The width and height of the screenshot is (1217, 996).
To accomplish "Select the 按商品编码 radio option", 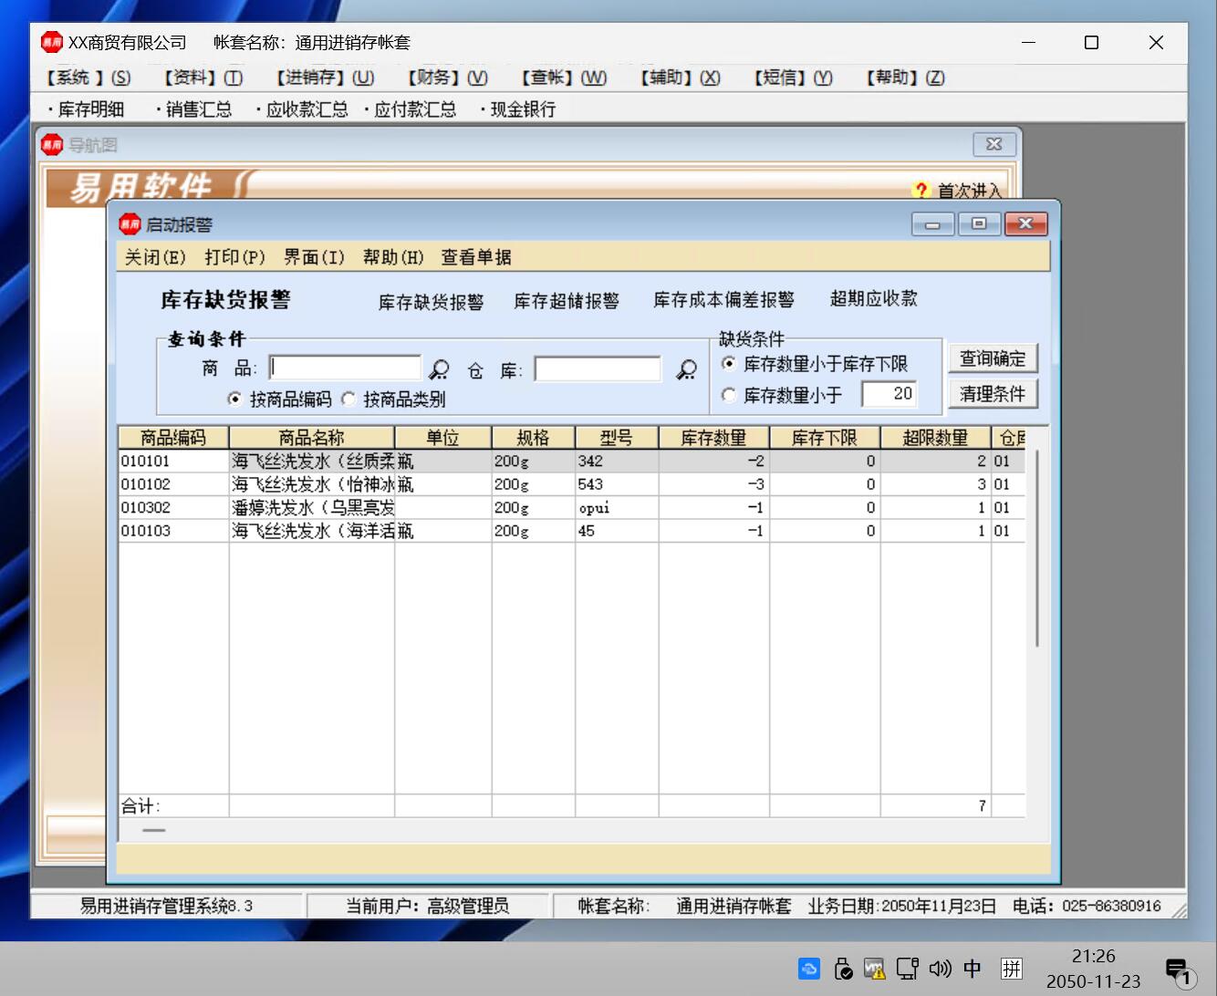I will click(235, 399).
